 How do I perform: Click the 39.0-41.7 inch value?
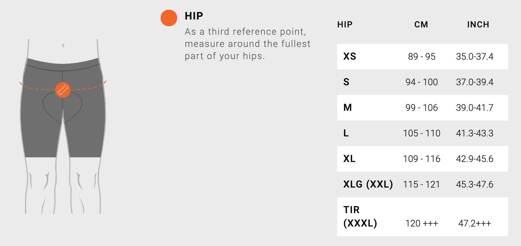point(475,107)
